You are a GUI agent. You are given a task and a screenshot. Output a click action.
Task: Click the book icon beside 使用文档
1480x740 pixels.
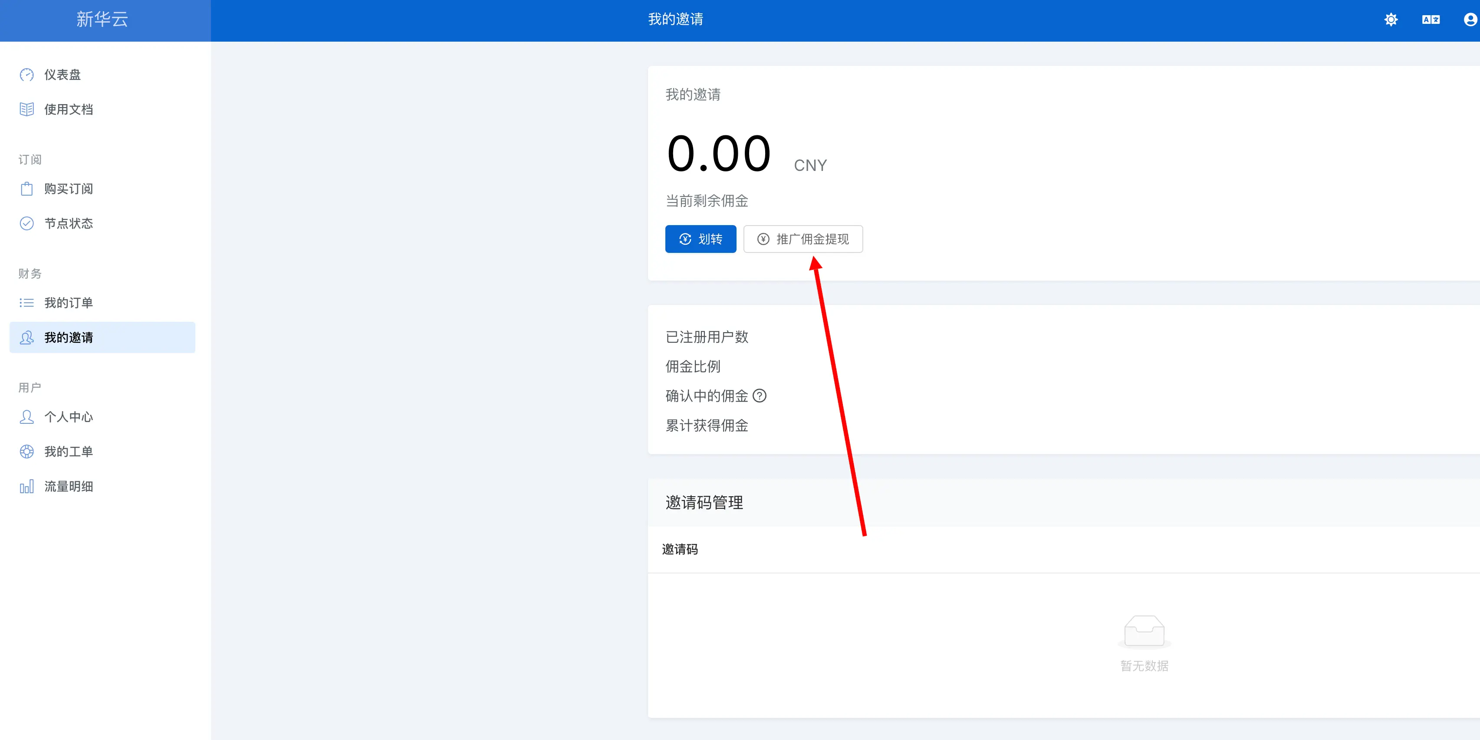tap(26, 109)
